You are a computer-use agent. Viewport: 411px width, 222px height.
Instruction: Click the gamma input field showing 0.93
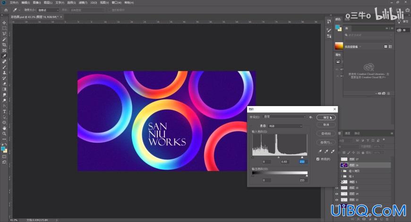tap(284, 162)
